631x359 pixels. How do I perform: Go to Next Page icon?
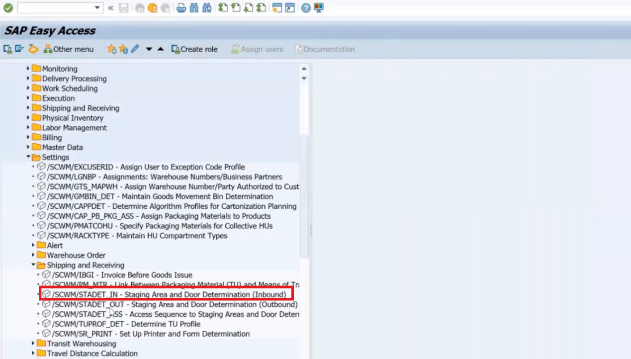[248, 8]
